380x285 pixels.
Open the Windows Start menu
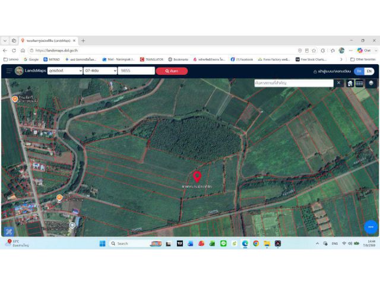tap(103, 243)
